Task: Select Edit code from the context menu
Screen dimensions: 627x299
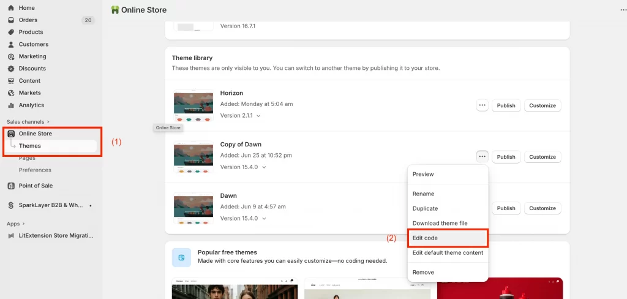Action: [x=448, y=238]
